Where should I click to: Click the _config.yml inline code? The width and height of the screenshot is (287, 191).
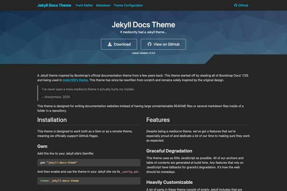pyautogui.click(x=130, y=172)
